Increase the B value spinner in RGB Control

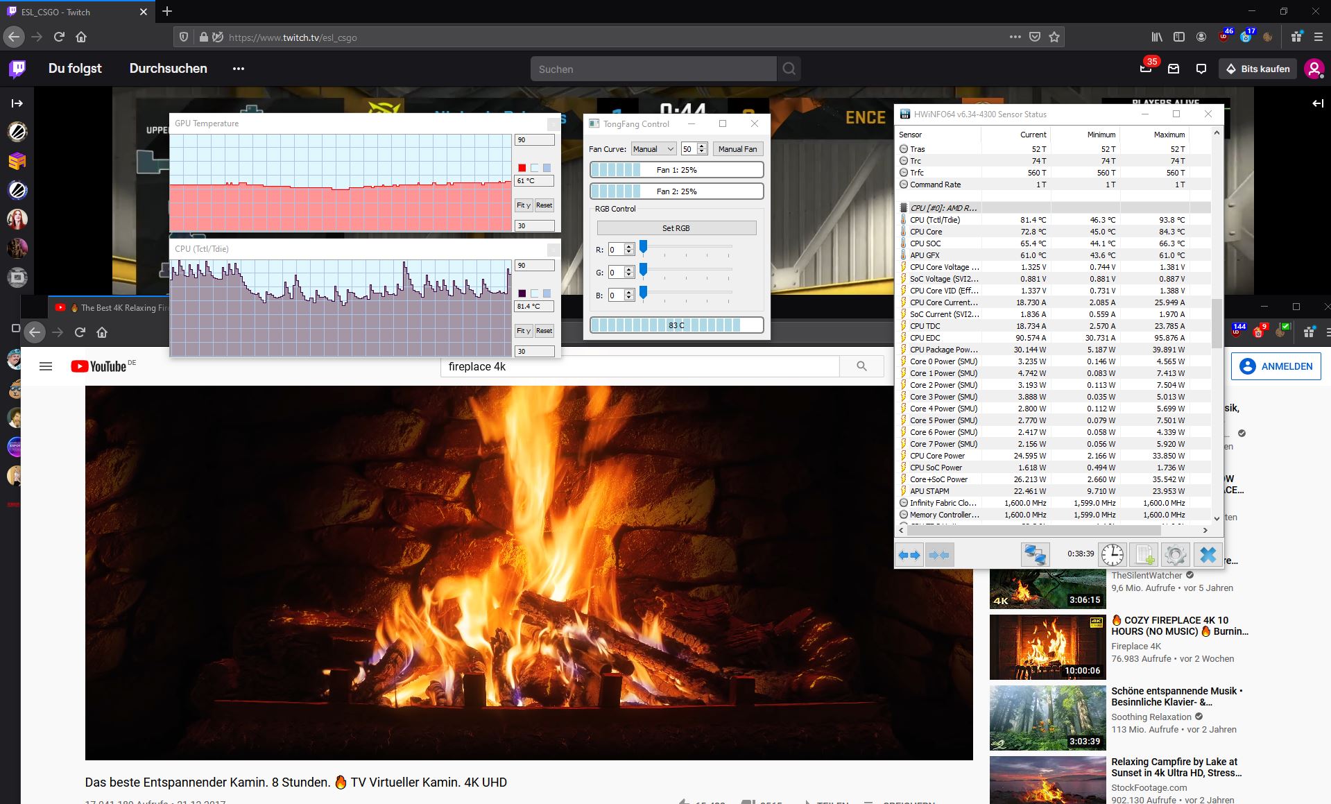tap(629, 292)
